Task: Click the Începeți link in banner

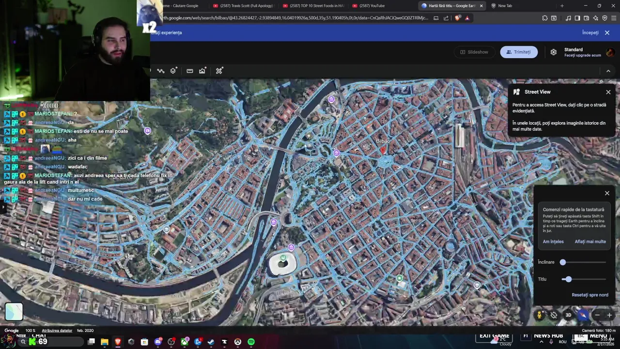Action: pyautogui.click(x=590, y=32)
